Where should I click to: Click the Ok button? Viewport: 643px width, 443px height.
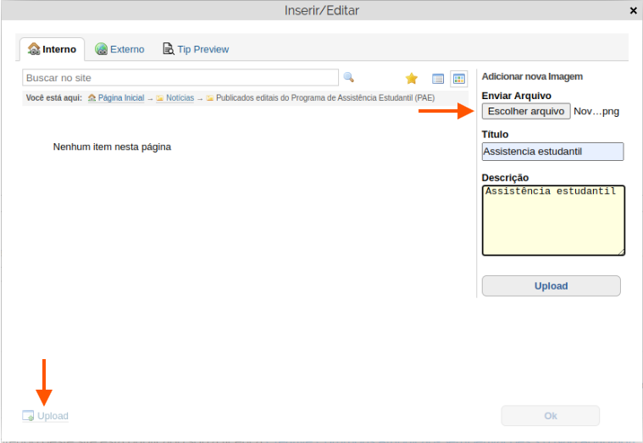(x=550, y=416)
